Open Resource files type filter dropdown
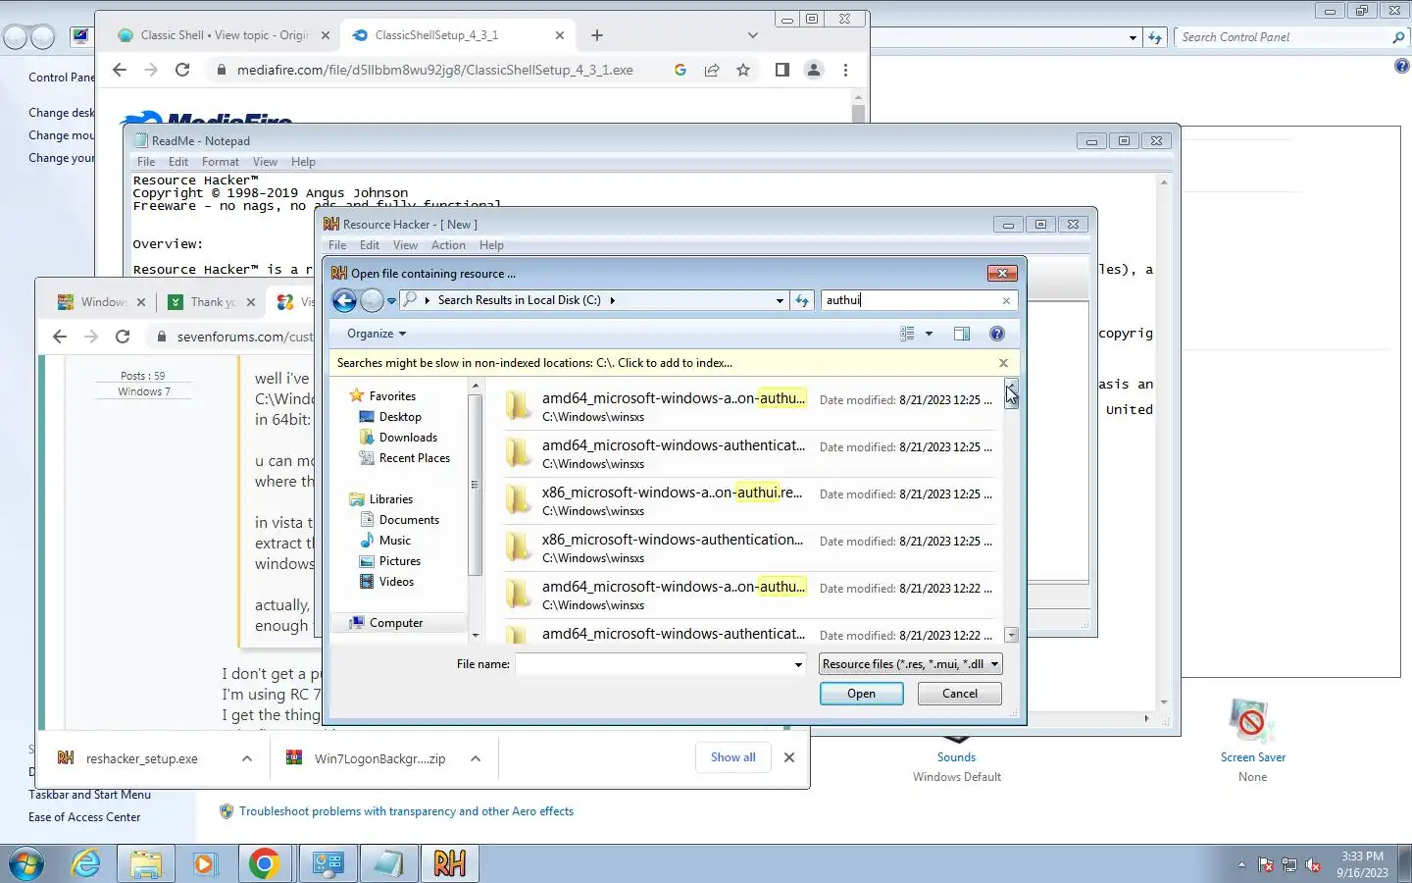This screenshot has height=883, width=1412. [910, 664]
